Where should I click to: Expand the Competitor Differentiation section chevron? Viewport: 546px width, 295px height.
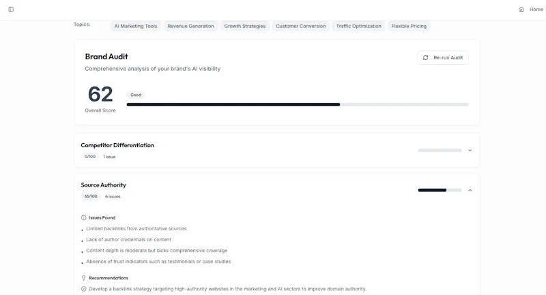point(470,151)
